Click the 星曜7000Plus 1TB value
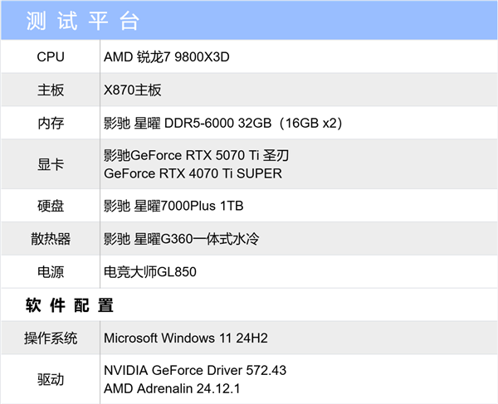Image resolution: width=498 pixels, height=404 pixels. coord(173,206)
